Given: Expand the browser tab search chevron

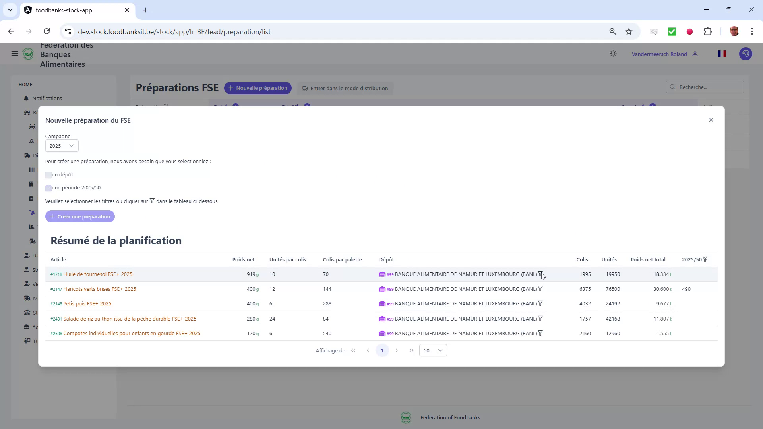Looking at the screenshot, I should pyautogui.click(x=10, y=10).
